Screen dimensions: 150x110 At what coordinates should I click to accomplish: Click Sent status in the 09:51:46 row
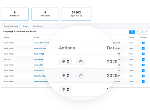click(x=131, y=43)
